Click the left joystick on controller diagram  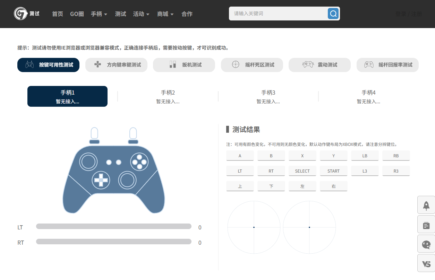click(x=88, y=161)
